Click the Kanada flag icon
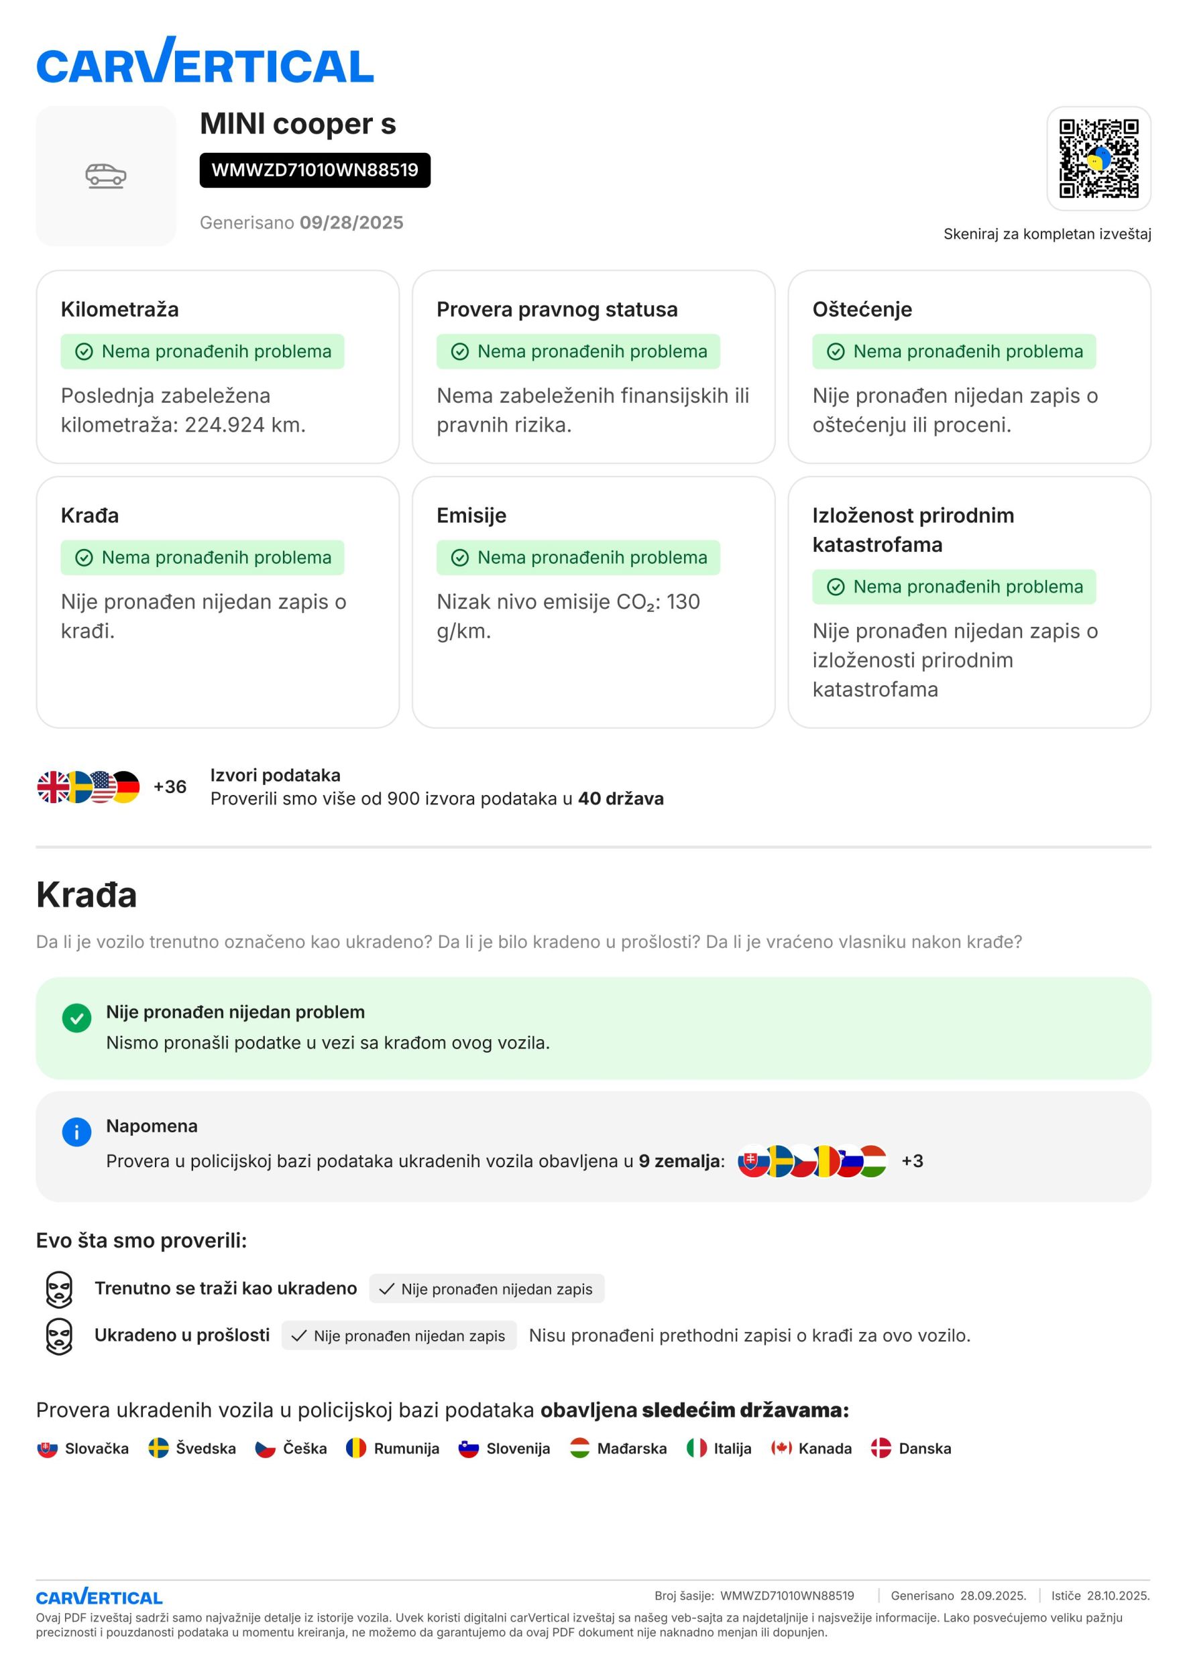This screenshot has height=1676, width=1187. [781, 1448]
